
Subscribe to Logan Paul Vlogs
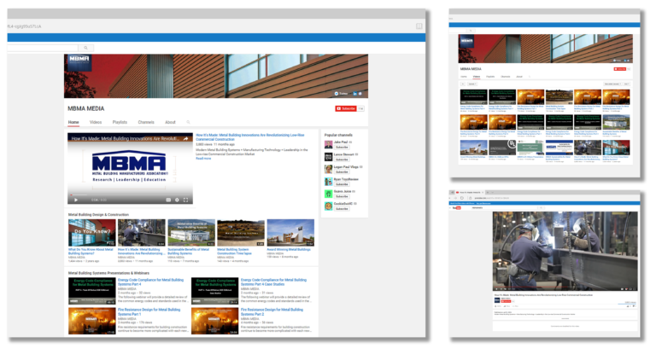[x=342, y=171]
